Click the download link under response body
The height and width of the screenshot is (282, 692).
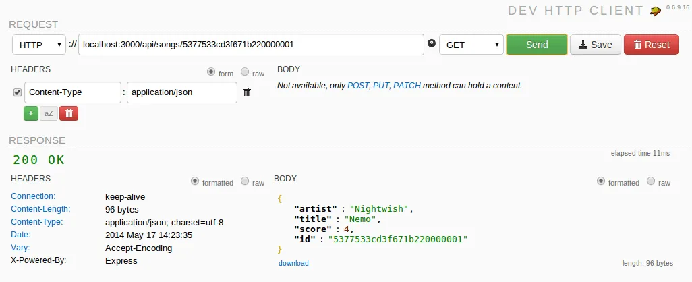[x=293, y=263]
